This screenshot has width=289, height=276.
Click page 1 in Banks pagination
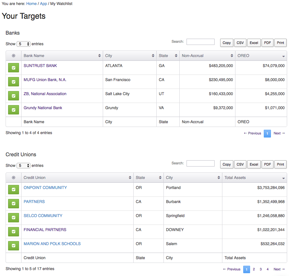[267, 133]
